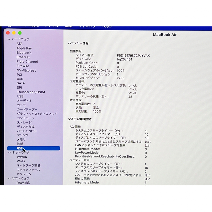This screenshot has width=212, height=212.
Task: Open the カードリーダー entry
Action: [x=27, y=109]
